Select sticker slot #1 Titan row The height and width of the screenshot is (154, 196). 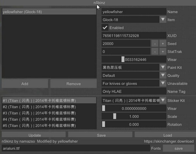(49, 100)
